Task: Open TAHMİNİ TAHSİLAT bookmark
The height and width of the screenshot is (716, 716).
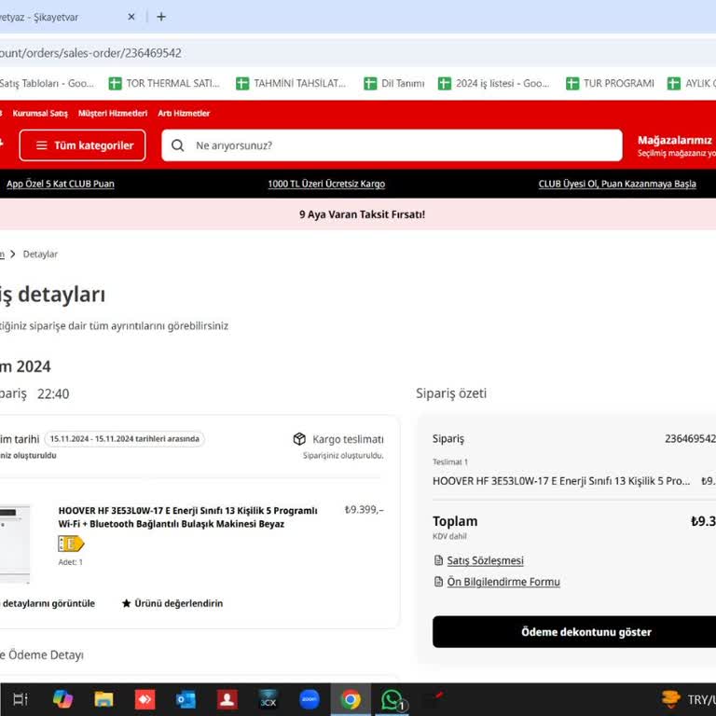Action: [291, 84]
